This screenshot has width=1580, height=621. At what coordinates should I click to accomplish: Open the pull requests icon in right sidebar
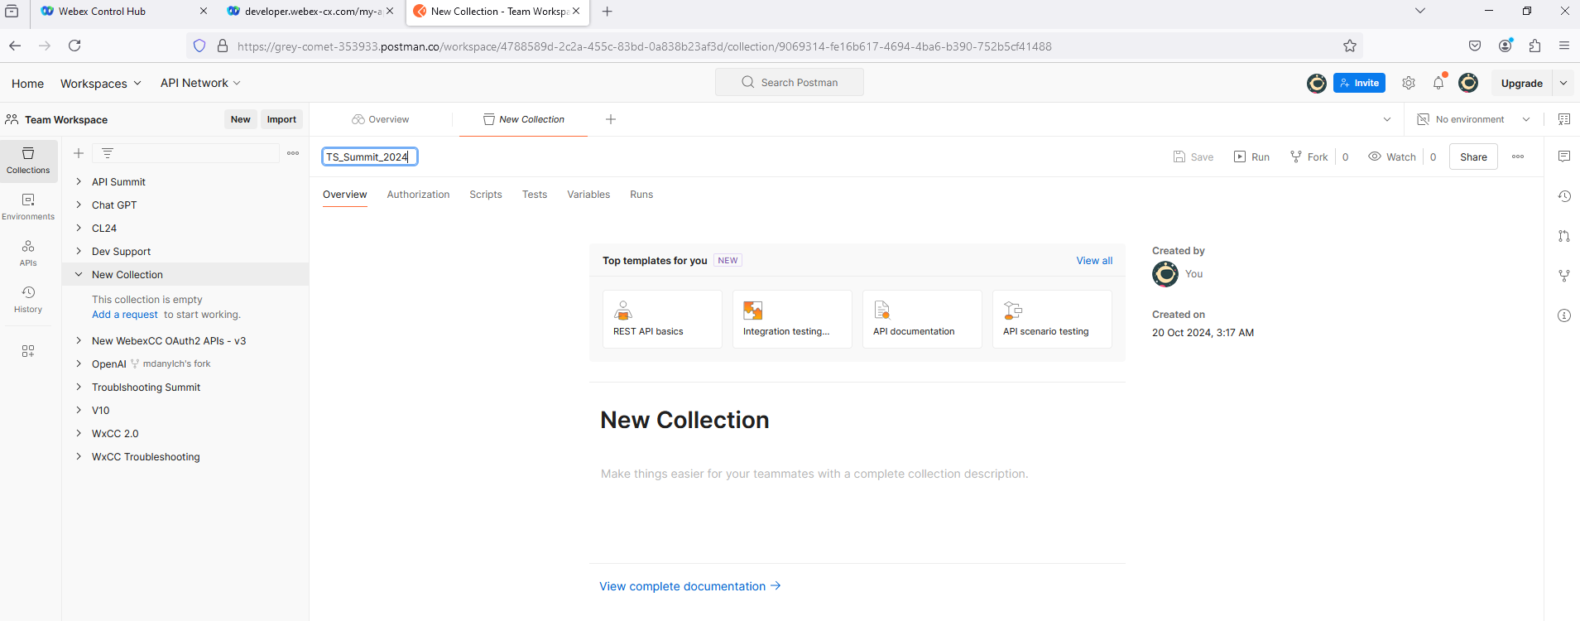click(x=1564, y=236)
